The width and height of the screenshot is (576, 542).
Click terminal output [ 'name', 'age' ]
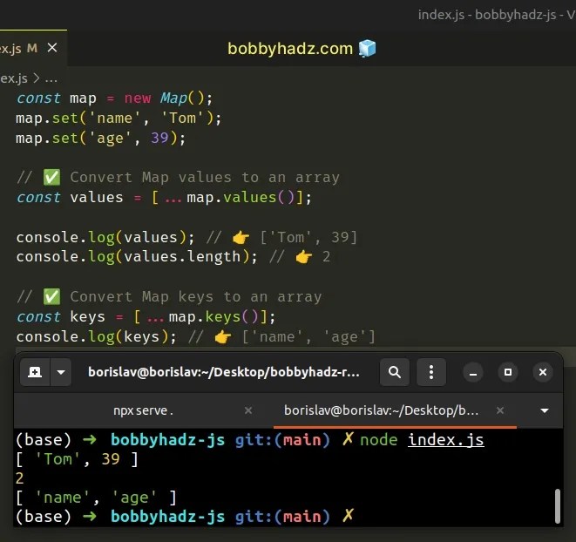click(x=96, y=498)
